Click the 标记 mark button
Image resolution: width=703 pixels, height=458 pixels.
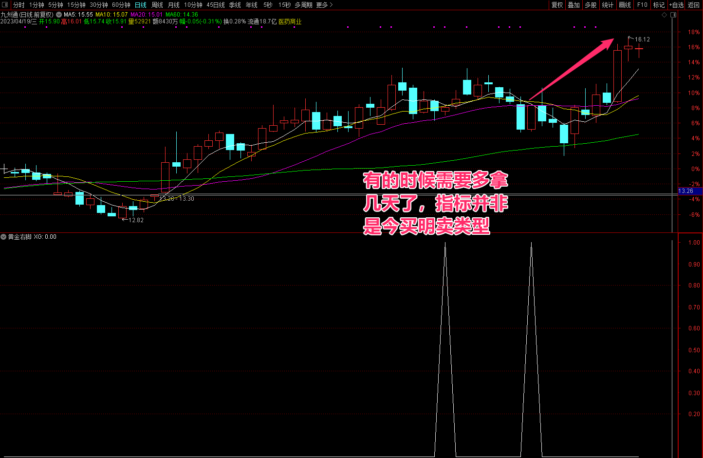(x=659, y=5)
